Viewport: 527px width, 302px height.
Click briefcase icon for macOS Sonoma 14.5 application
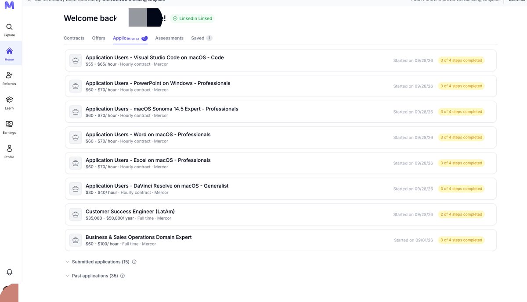[76, 112]
